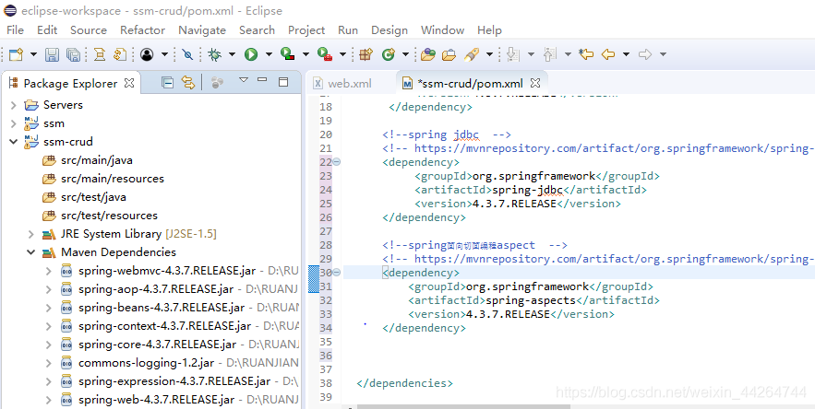815x409 pixels.
Task: Open the Project menu
Action: [x=306, y=30]
